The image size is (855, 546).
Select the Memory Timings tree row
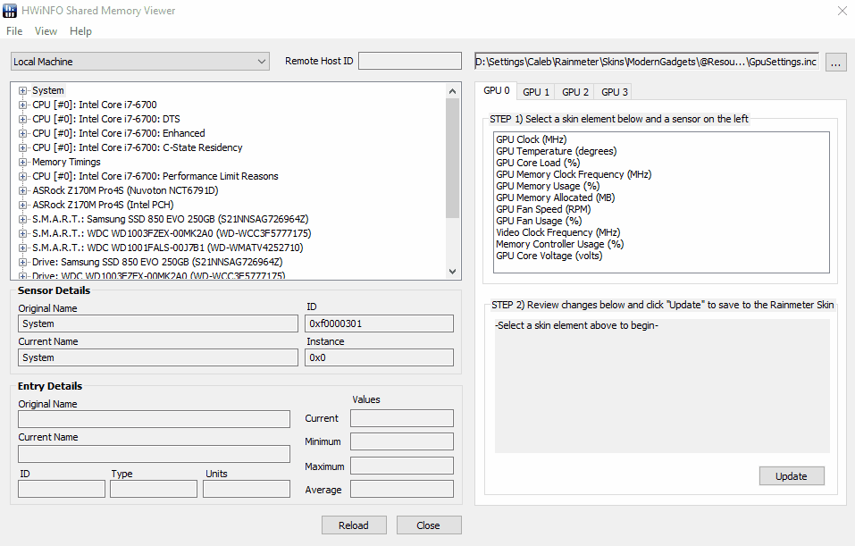click(x=66, y=162)
